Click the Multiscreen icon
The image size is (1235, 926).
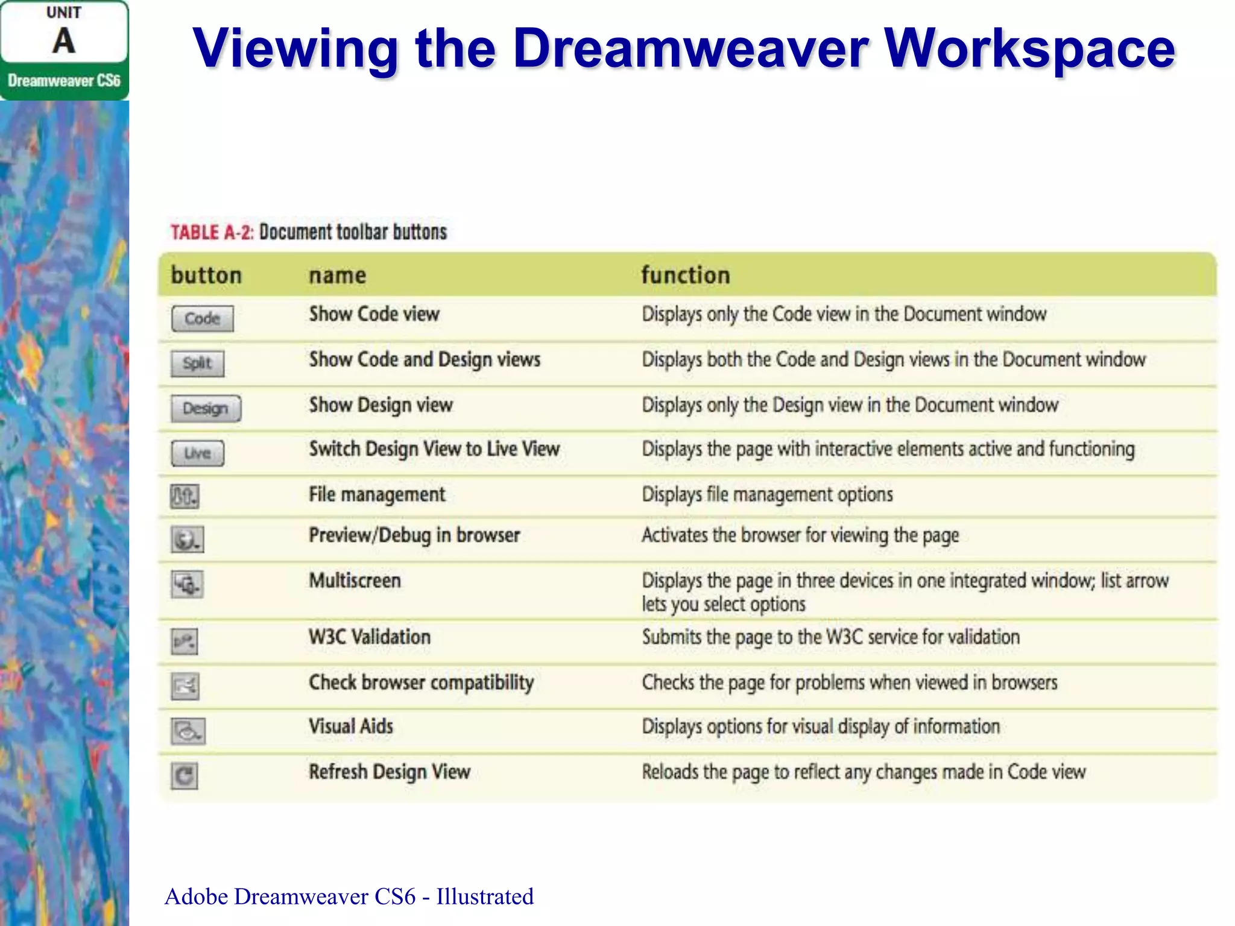[x=187, y=584]
